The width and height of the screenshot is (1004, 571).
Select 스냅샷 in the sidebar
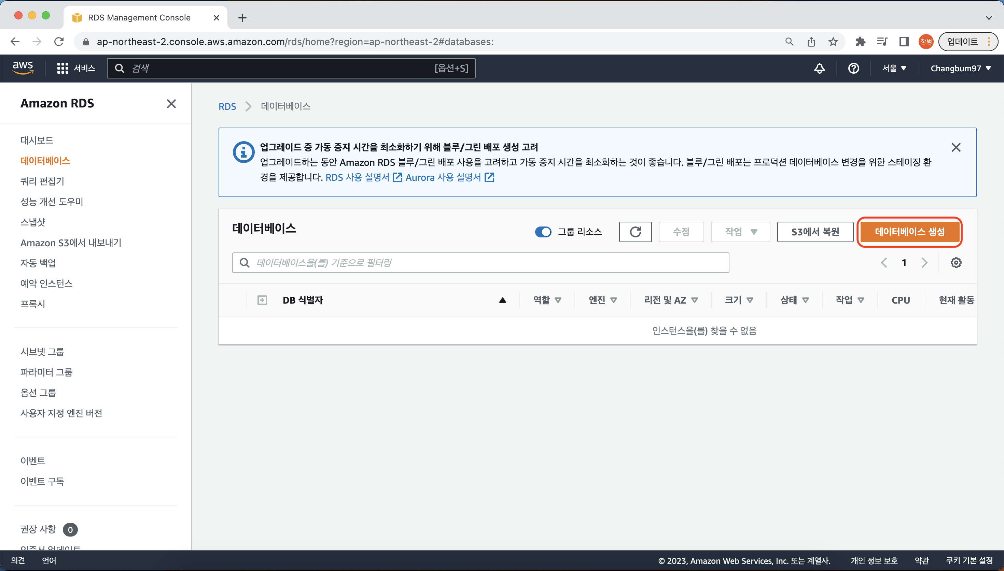click(33, 222)
